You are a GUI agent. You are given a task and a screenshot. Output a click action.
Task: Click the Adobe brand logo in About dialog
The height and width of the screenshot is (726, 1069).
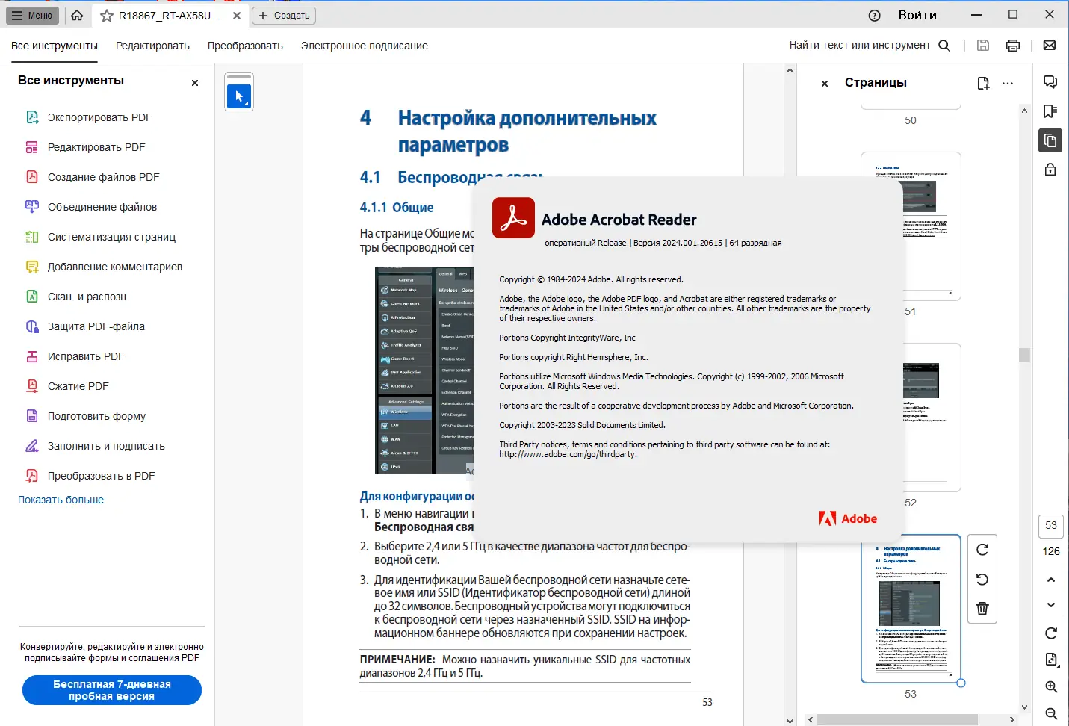[x=848, y=518]
